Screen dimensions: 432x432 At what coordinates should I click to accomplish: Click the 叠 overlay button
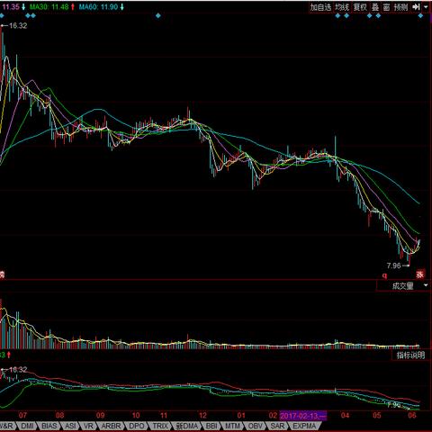[x=375, y=7]
